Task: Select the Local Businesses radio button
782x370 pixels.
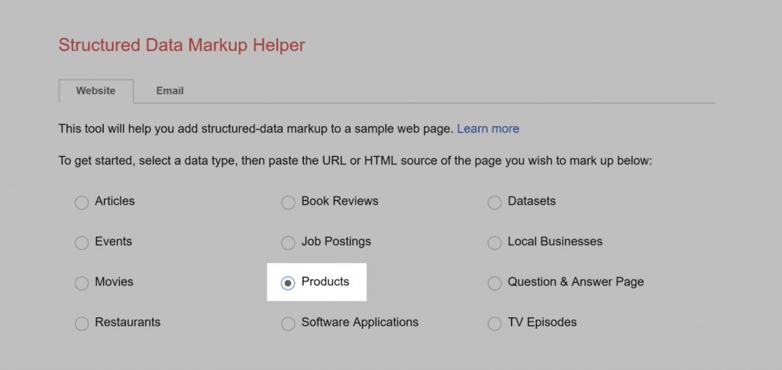Action: click(494, 243)
